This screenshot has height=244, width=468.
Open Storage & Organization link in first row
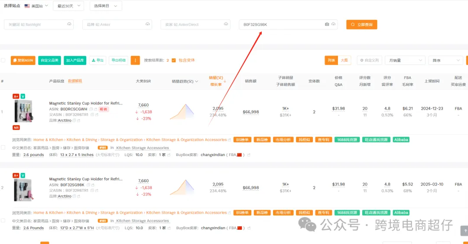coord(121,140)
